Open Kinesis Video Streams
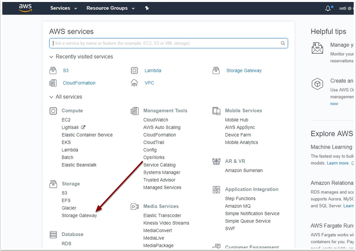 (x=166, y=223)
